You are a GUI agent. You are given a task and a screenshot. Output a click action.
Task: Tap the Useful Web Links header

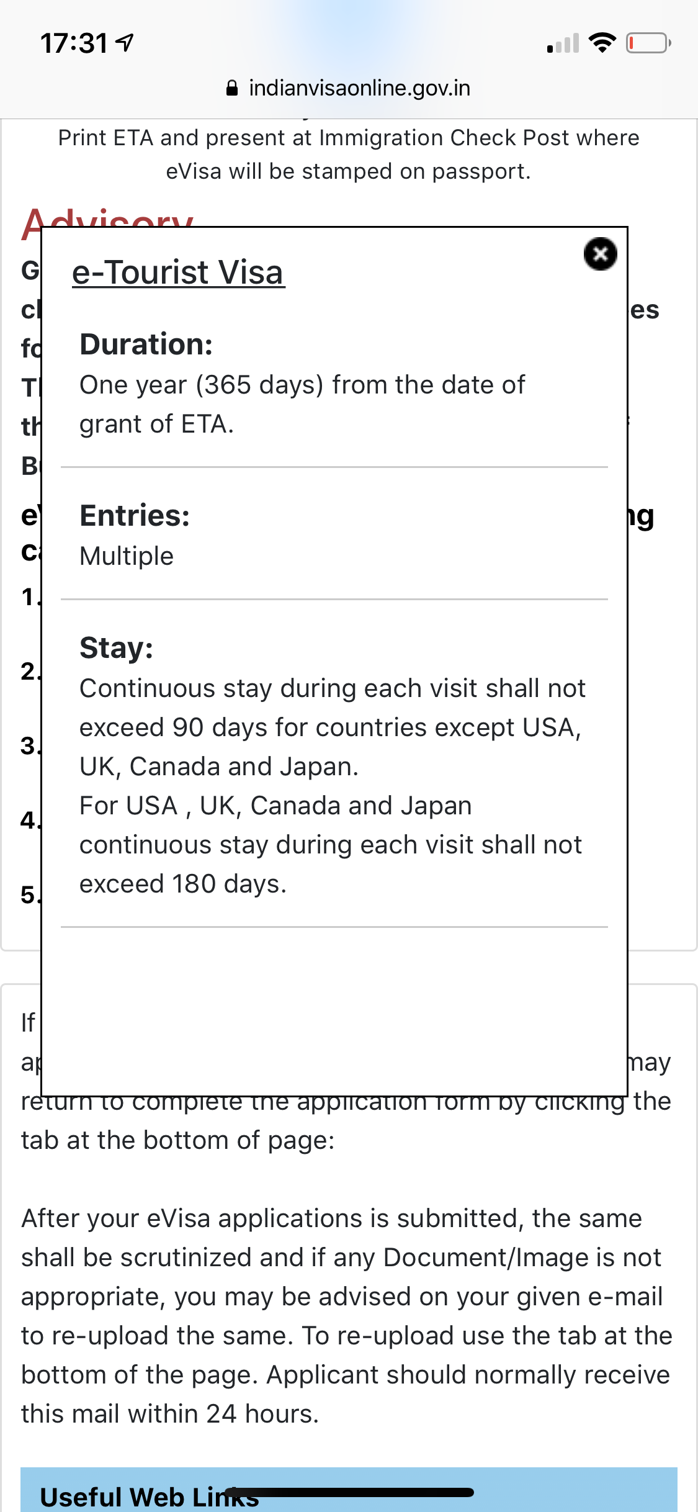click(149, 1496)
